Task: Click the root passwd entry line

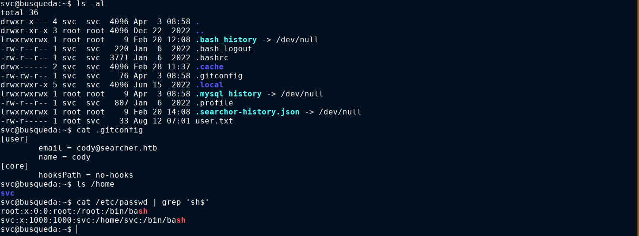Action: pyautogui.click(x=74, y=211)
